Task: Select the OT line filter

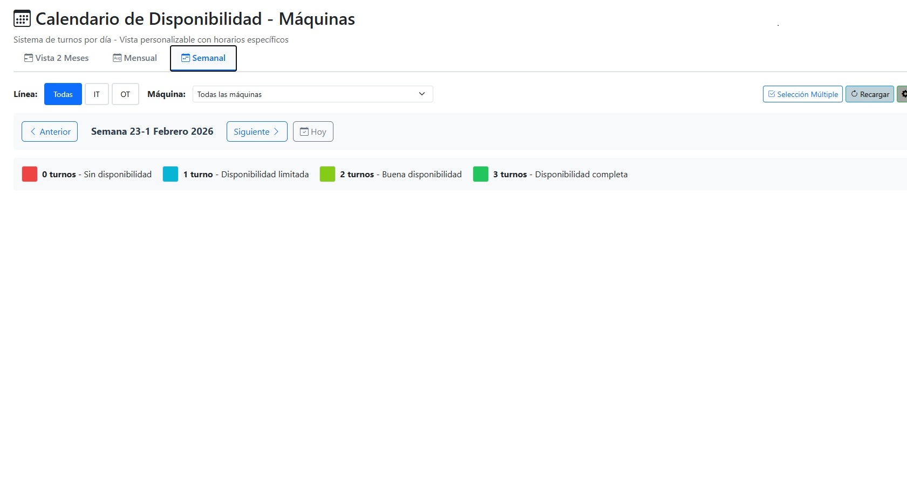Action: click(x=125, y=94)
